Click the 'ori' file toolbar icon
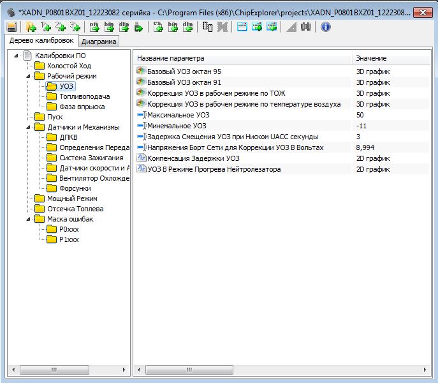This screenshot has width=438, height=383. (94, 27)
